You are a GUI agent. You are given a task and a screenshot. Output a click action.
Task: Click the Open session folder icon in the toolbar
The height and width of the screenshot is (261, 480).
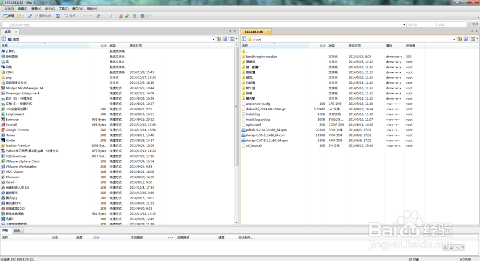point(19,16)
